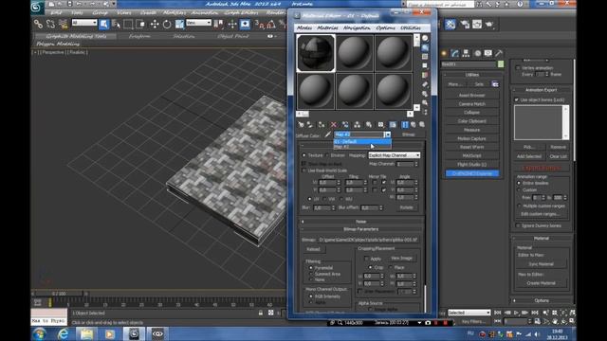Expand the Noise rollout
Image resolution: width=607 pixels, height=341 pixels.
360,222
